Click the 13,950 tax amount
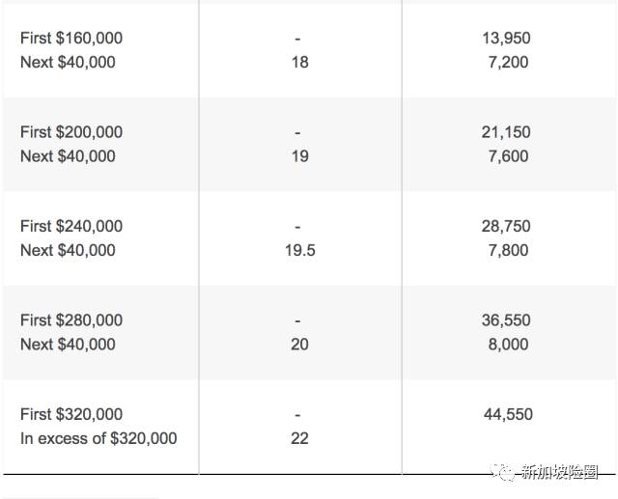 click(x=506, y=39)
